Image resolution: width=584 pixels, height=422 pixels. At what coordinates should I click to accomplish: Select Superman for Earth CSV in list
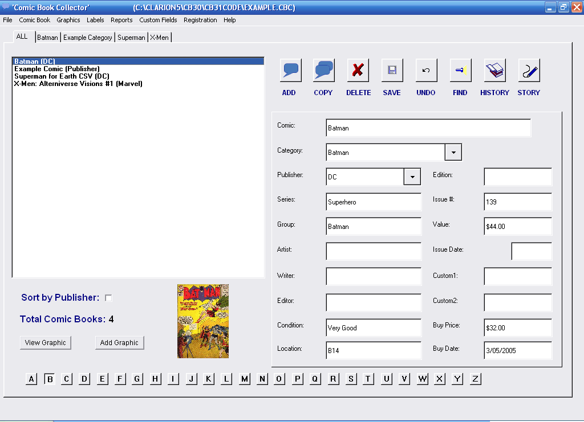click(x=62, y=76)
